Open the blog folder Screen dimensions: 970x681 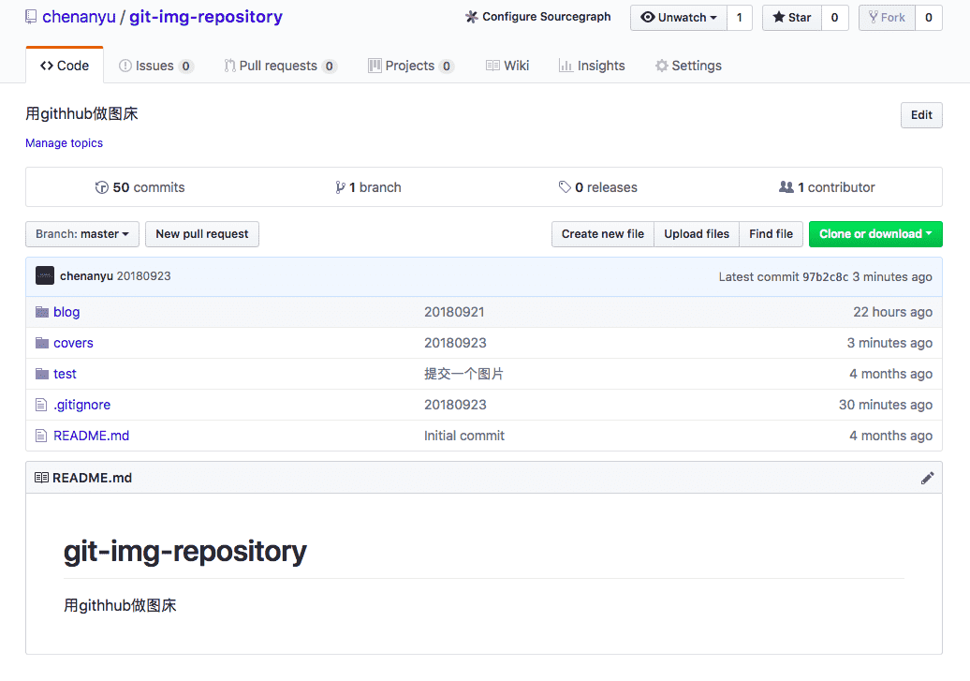tap(66, 312)
